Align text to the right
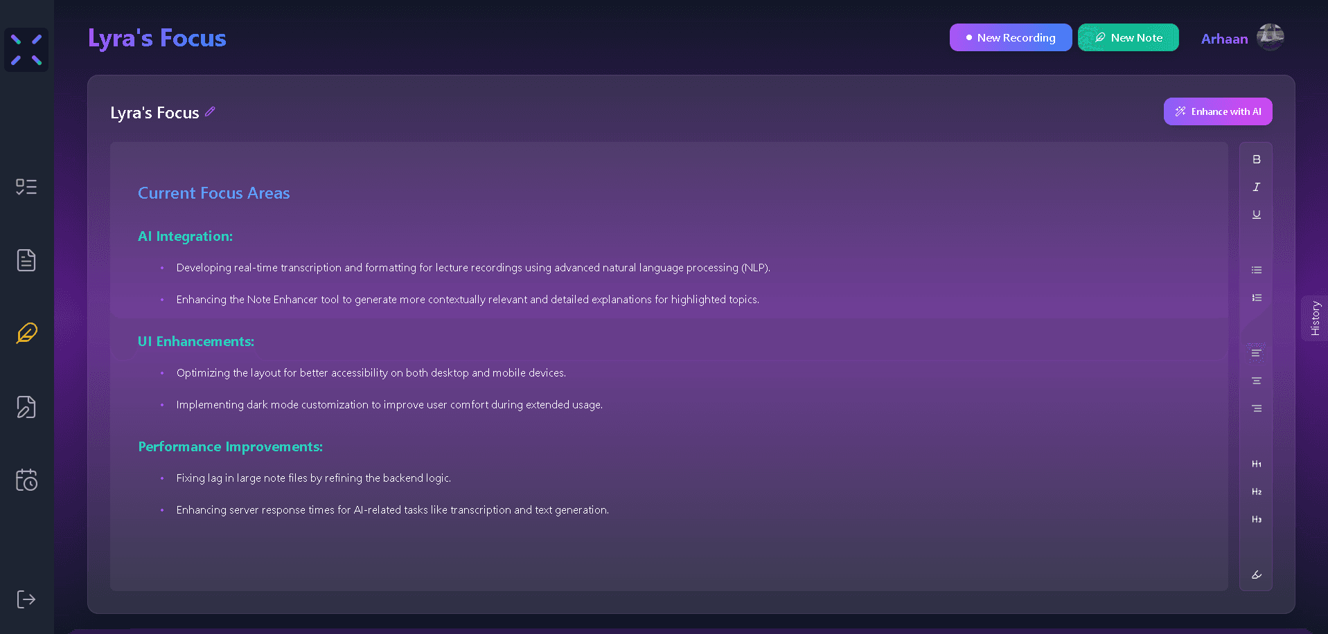Image resolution: width=1328 pixels, height=634 pixels. 1256,408
